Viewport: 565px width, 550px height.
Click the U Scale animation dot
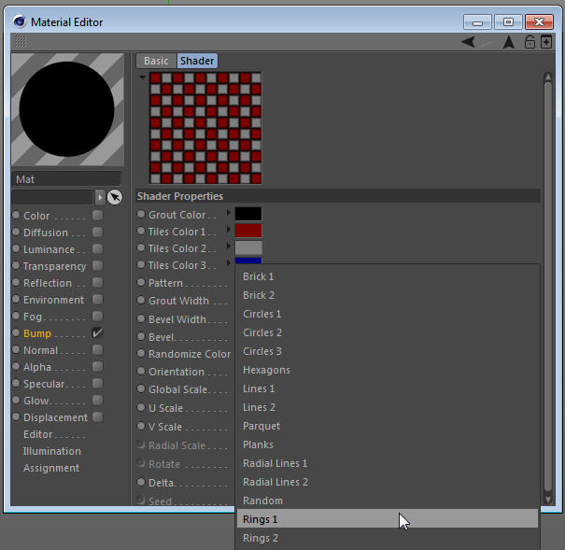coord(141,407)
